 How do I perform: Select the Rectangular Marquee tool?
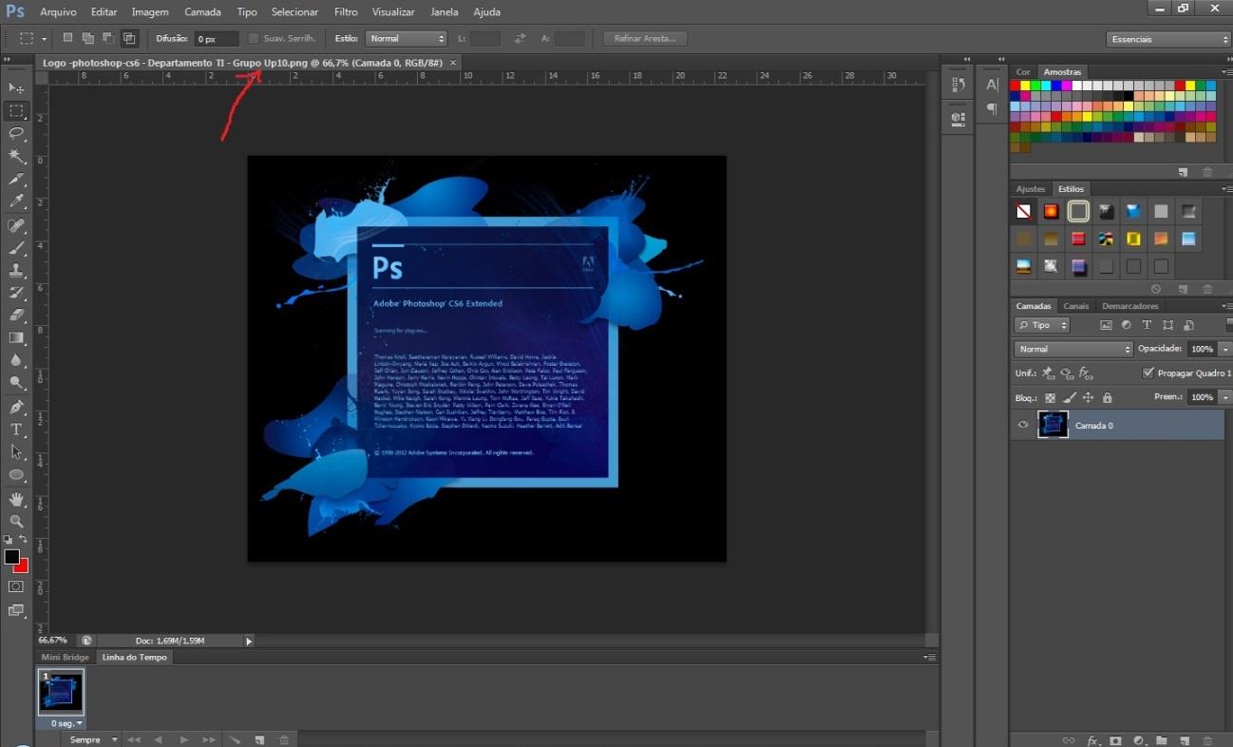16,110
